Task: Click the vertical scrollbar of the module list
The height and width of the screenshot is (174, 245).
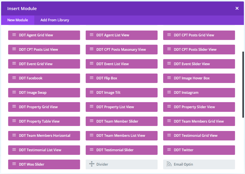Action: pos(243,85)
